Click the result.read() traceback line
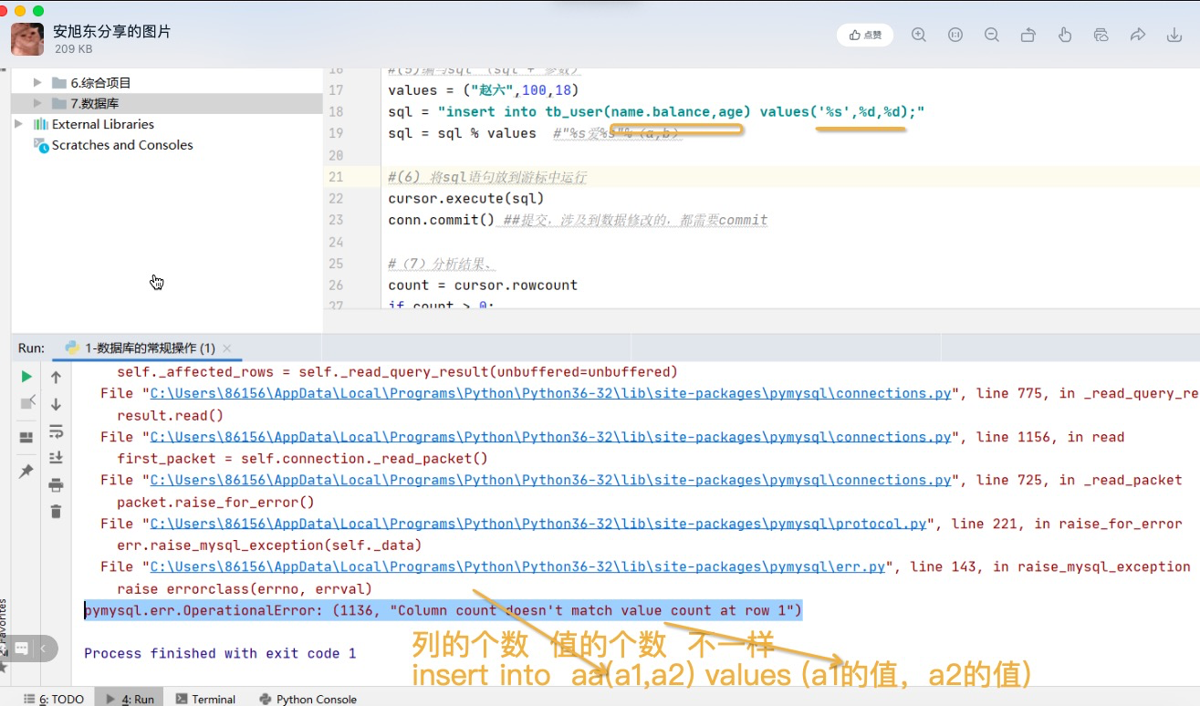Image resolution: width=1200 pixels, height=706 pixels. click(x=170, y=416)
